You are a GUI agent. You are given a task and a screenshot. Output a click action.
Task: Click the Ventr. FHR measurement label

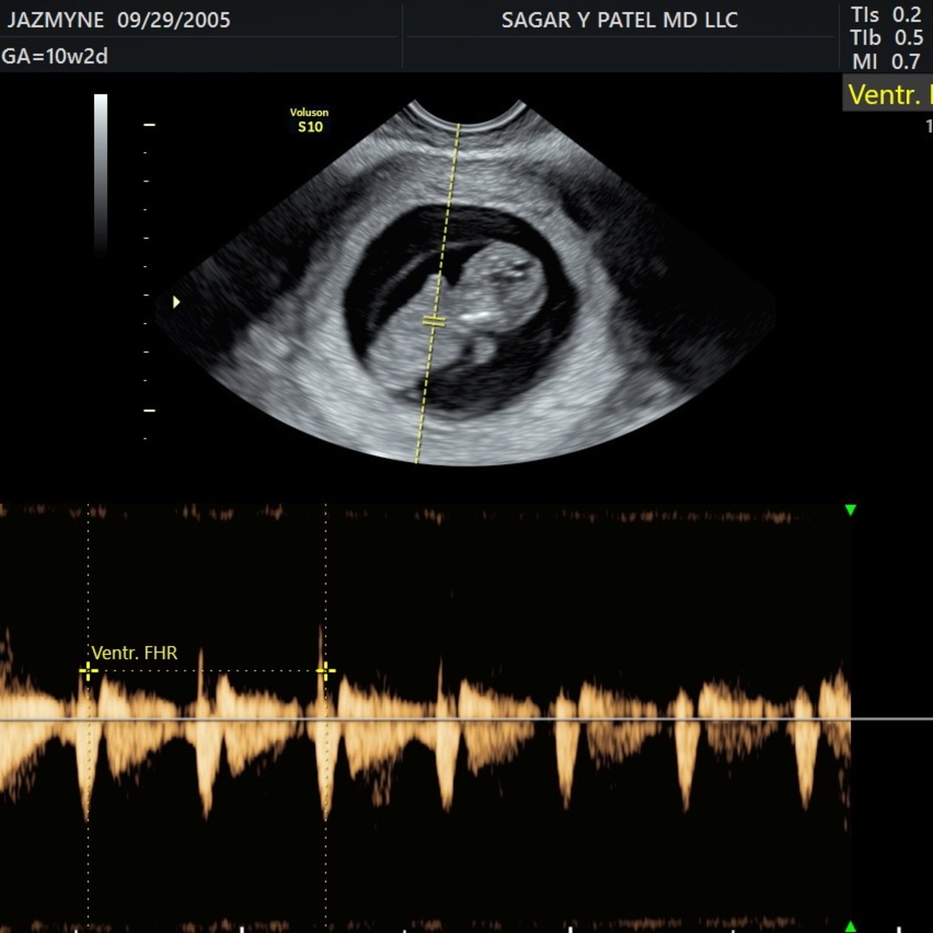click(x=135, y=653)
